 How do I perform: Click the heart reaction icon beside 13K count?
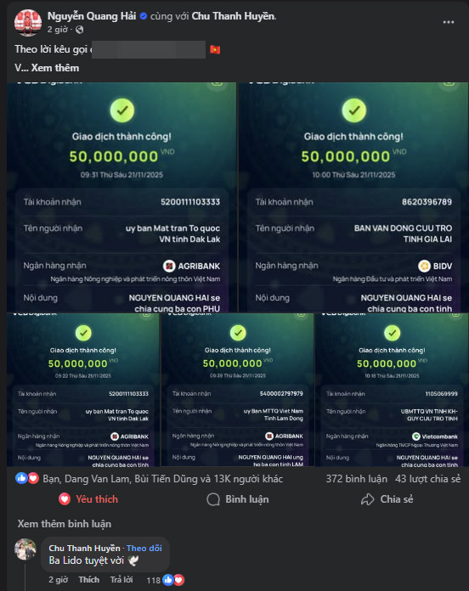pyautogui.click(x=33, y=478)
